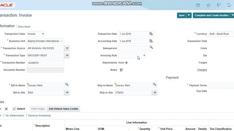234x131 pixels.
Task: Add an attachment with plus icon
Action: pyautogui.click(x=127, y=63)
